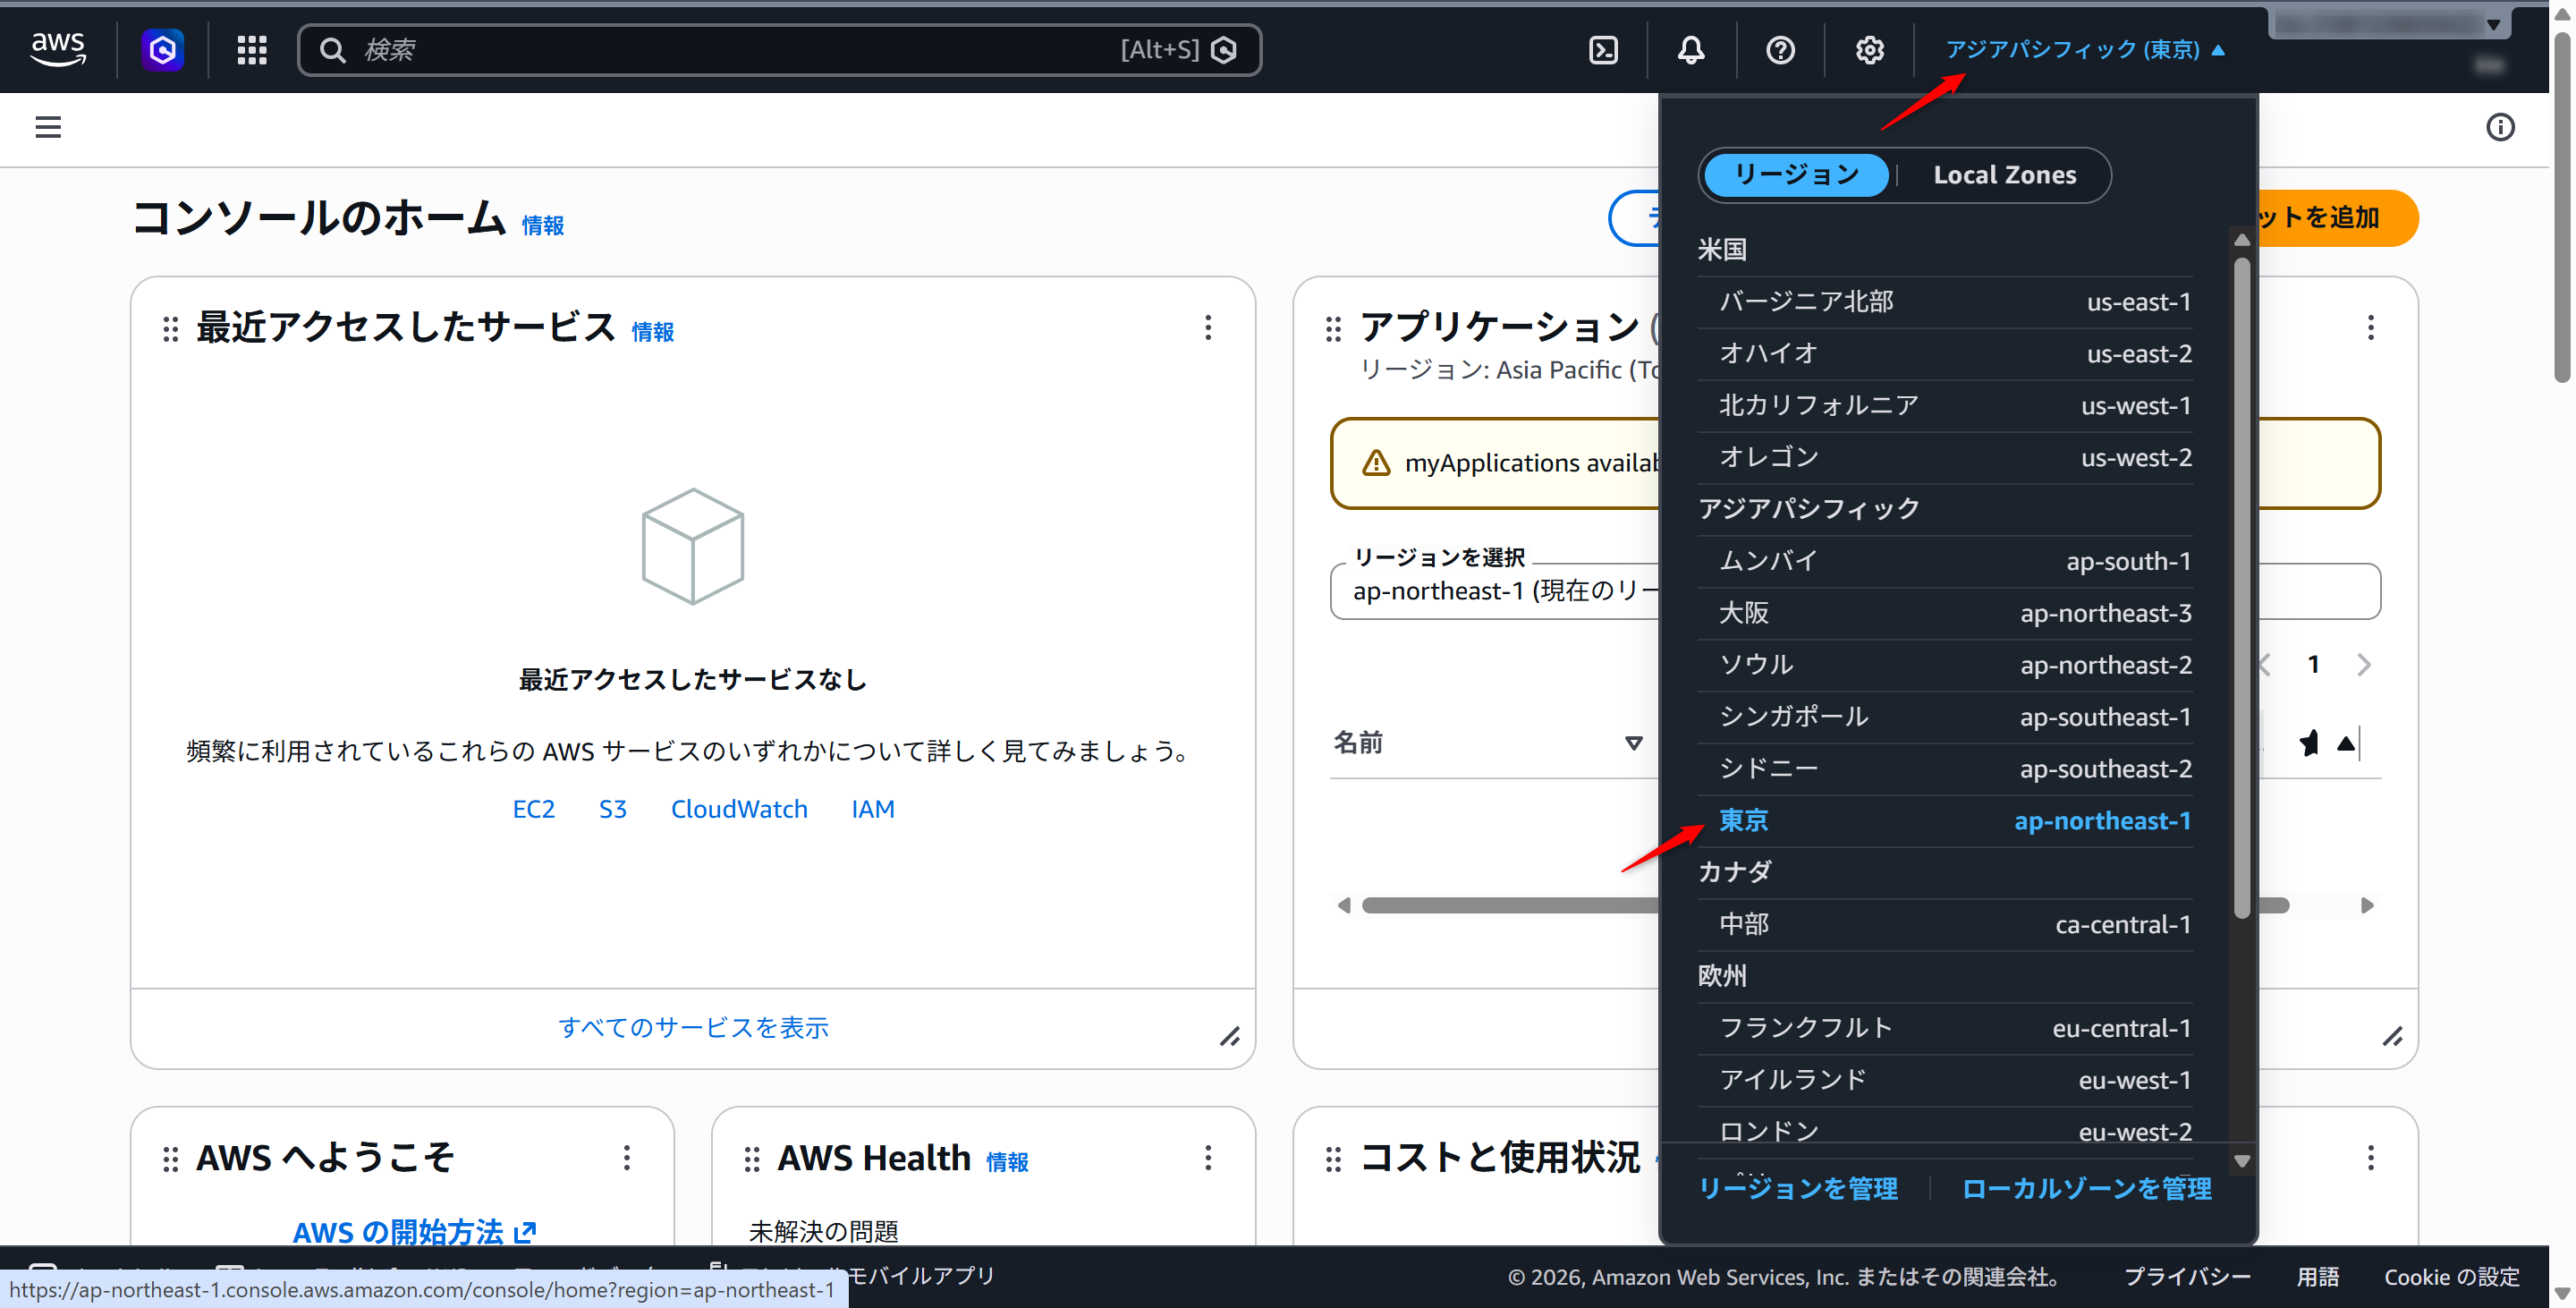Choose シンガポール ap-southeast-1 region
Viewport: 2576px width, 1308px height.
coord(1945,717)
